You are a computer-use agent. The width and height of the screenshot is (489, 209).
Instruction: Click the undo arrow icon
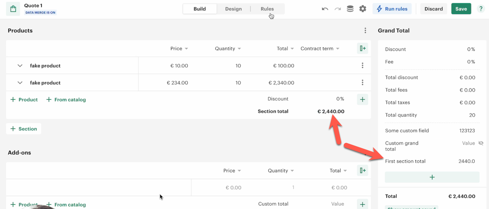325,9
